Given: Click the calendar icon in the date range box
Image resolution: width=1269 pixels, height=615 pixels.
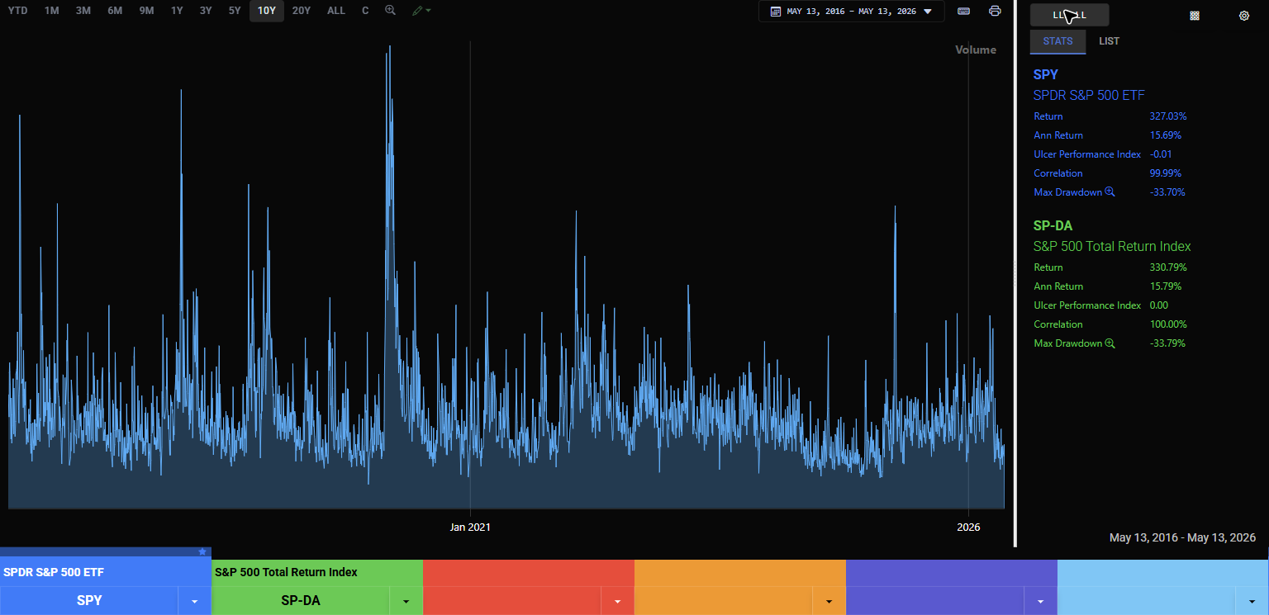Looking at the screenshot, I should pyautogui.click(x=775, y=12).
